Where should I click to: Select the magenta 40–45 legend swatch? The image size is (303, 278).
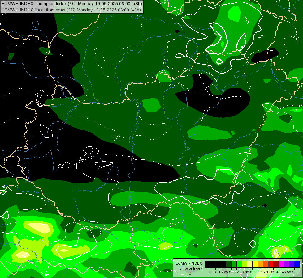tap(281, 264)
